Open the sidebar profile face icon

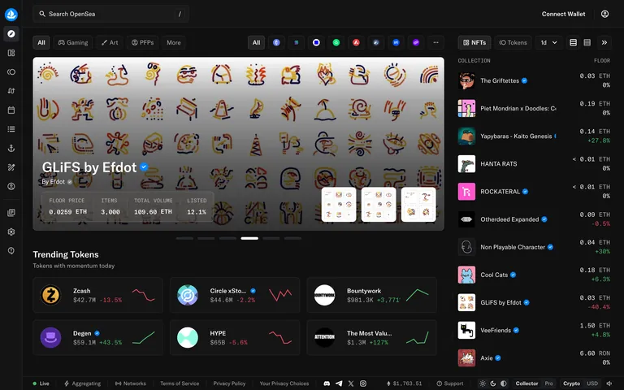pyautogui.click(x=11, y=186)
